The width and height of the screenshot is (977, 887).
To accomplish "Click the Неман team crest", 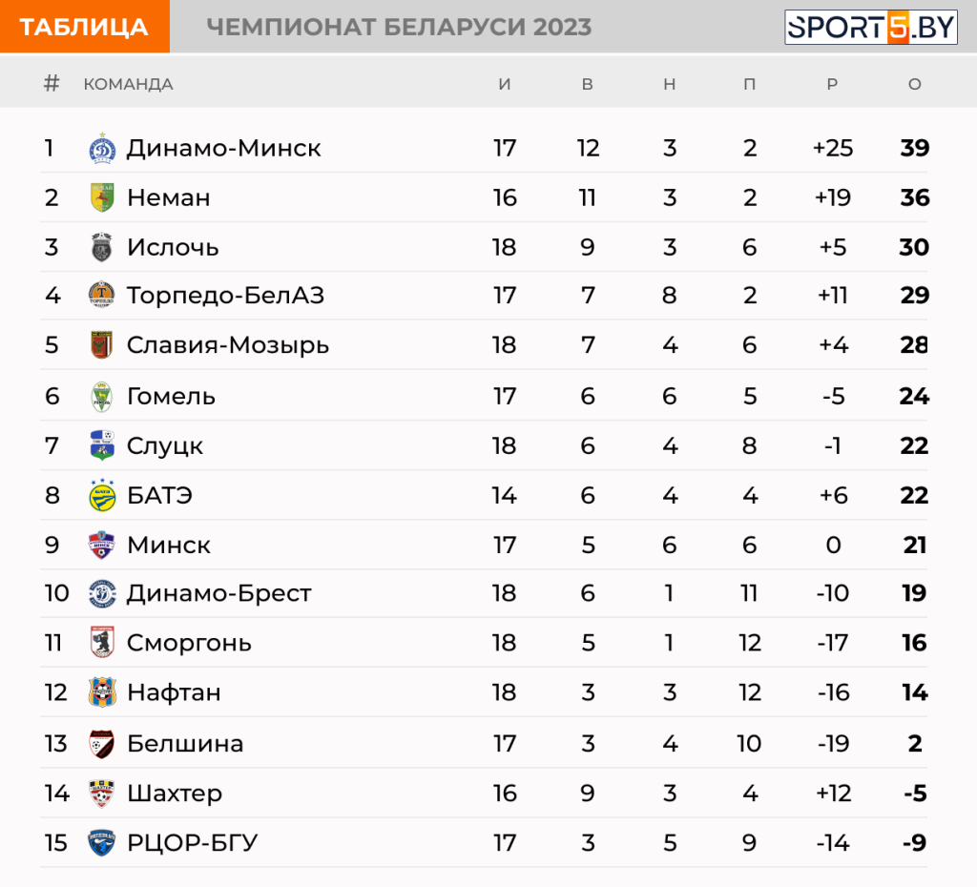I will (x=102, y=197).
